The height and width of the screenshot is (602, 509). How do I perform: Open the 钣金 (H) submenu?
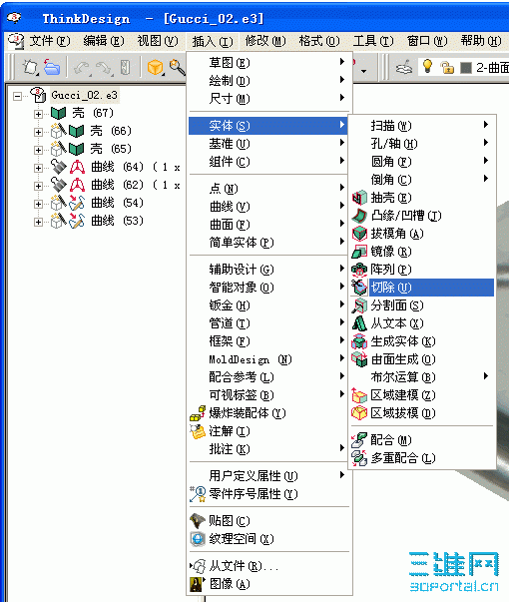268,305
